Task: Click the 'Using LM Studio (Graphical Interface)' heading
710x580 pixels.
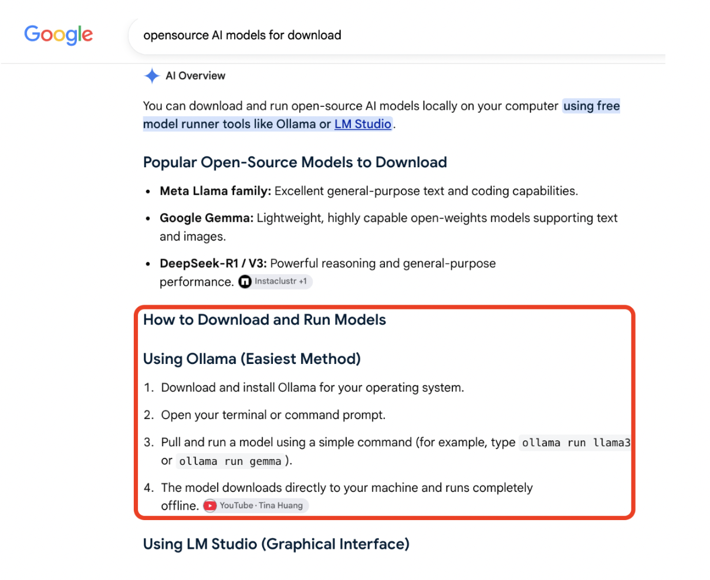Action: (x=276, y=544)
